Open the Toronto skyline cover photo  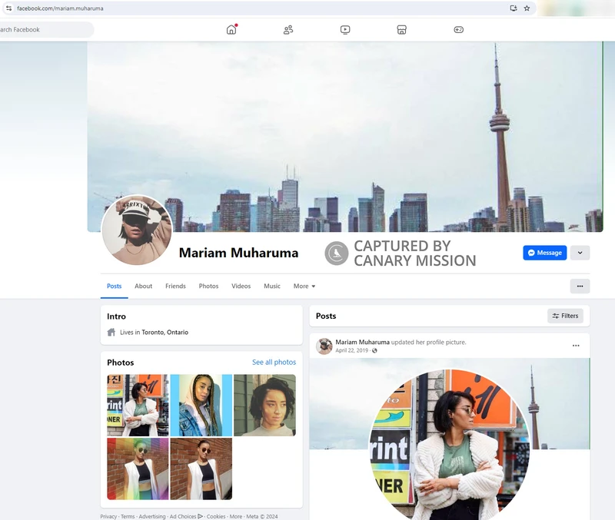345,137
